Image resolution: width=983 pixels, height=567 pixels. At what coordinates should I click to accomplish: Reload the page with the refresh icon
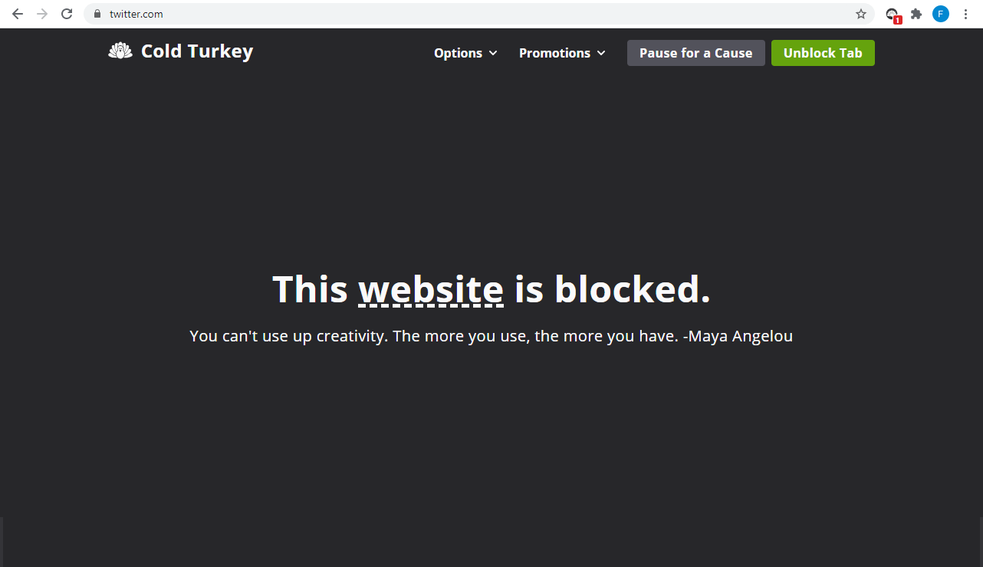coord(66,13)
